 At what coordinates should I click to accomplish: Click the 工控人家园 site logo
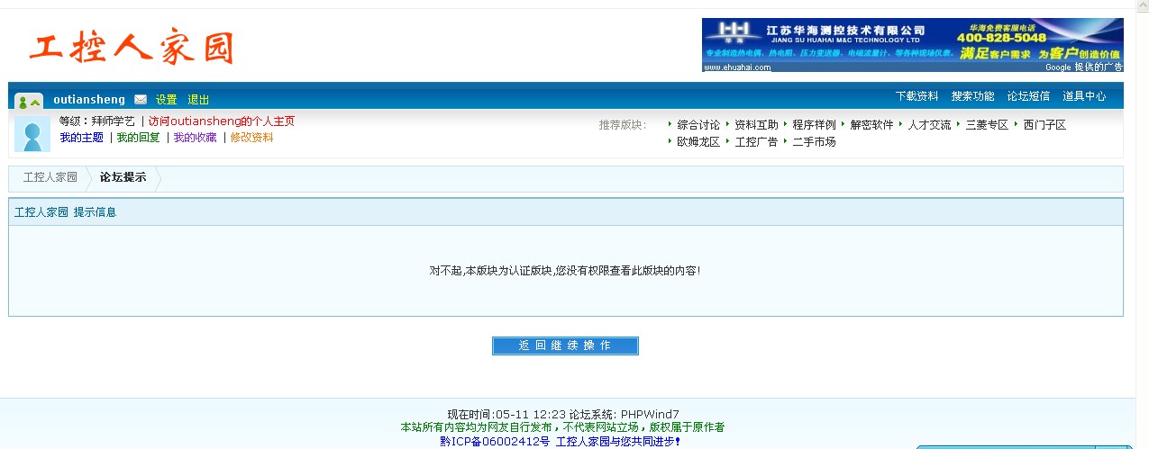point(132,49)
